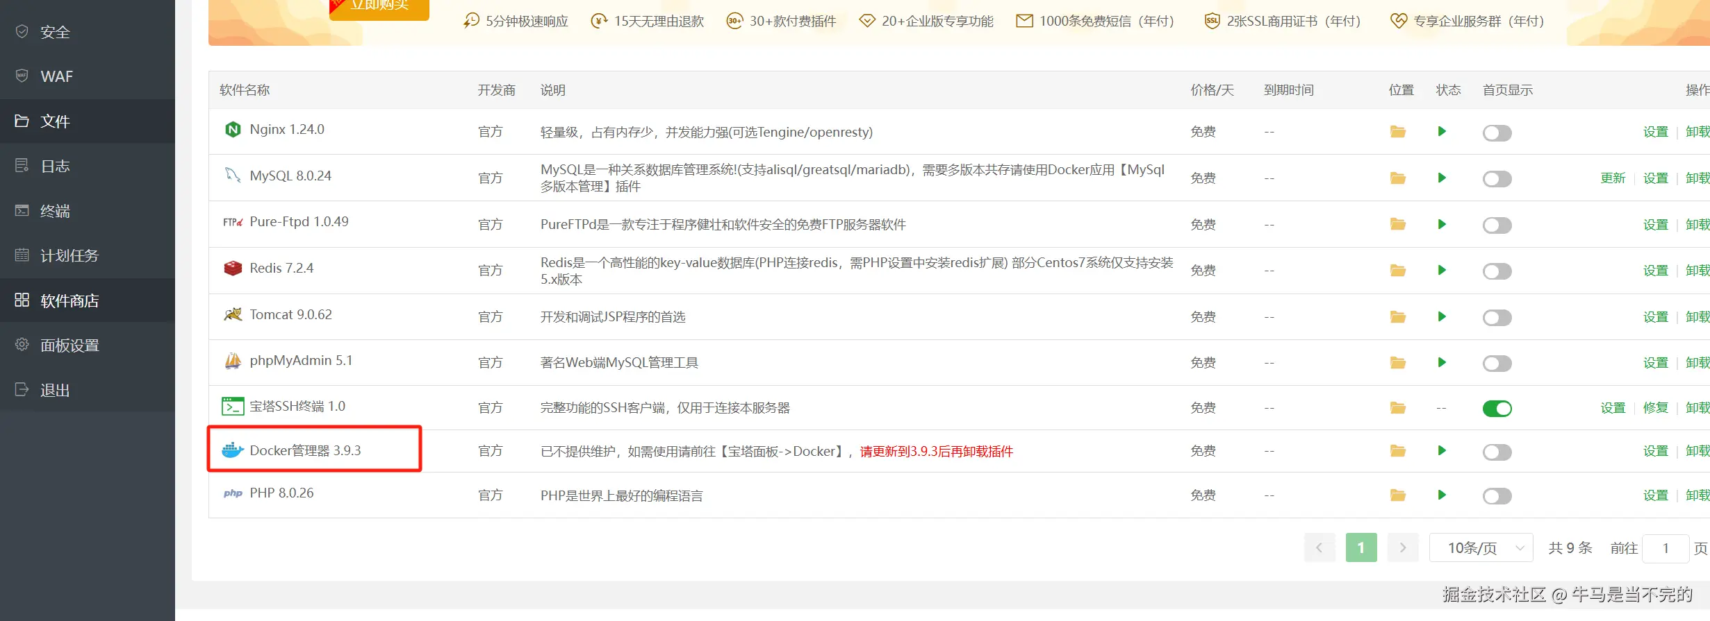Enable homepage display for Docker管理器
The image size is (1710, 621).
pos(1497,452)
